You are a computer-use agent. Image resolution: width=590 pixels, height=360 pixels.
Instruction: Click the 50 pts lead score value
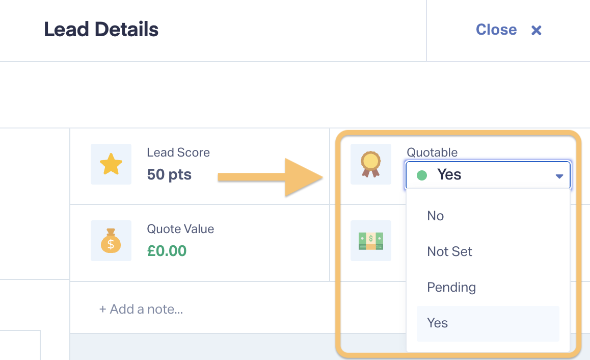click(169, 174)
